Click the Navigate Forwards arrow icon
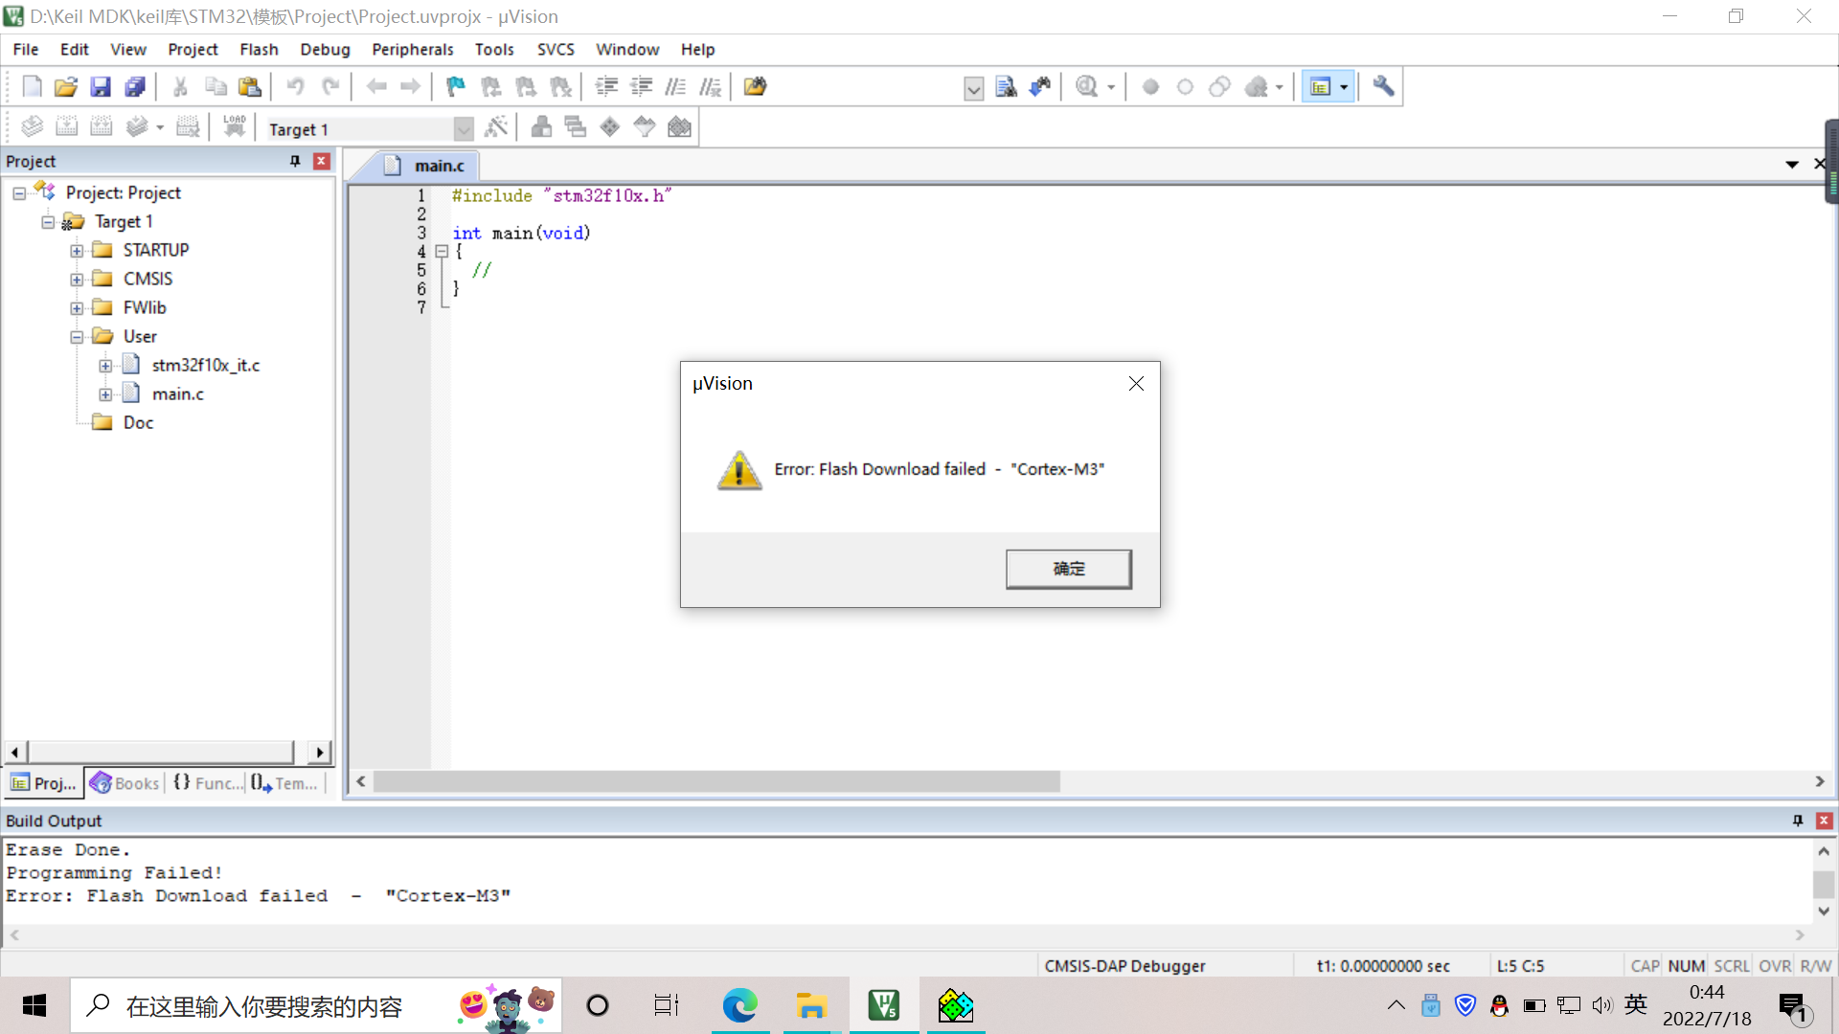 pyautogui.click(x=411, y=87)
